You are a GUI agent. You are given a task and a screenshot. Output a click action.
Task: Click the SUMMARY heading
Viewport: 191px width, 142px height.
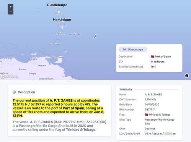pyautogui.click(x=126, y=90)
